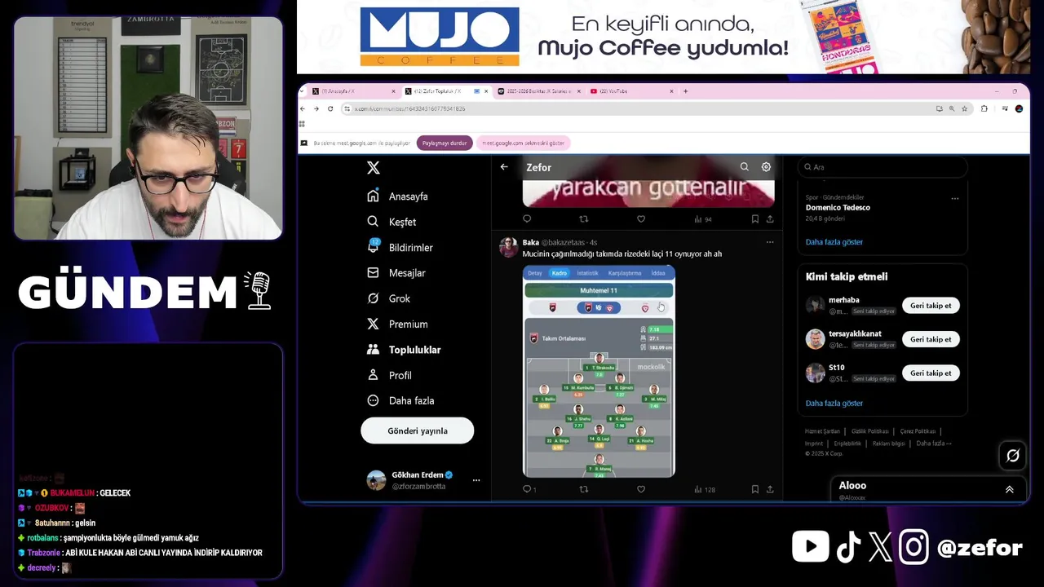Click meet.google.com sekmesini göster button

click(x=523, y=143)
